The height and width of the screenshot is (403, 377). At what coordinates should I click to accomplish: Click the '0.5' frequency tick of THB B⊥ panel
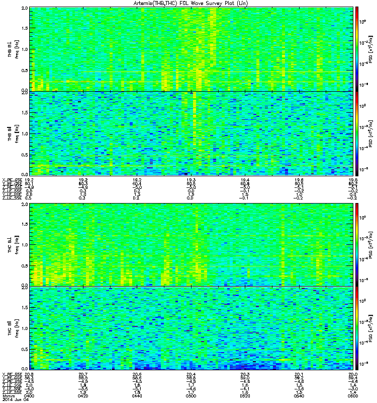click(25, 71)
